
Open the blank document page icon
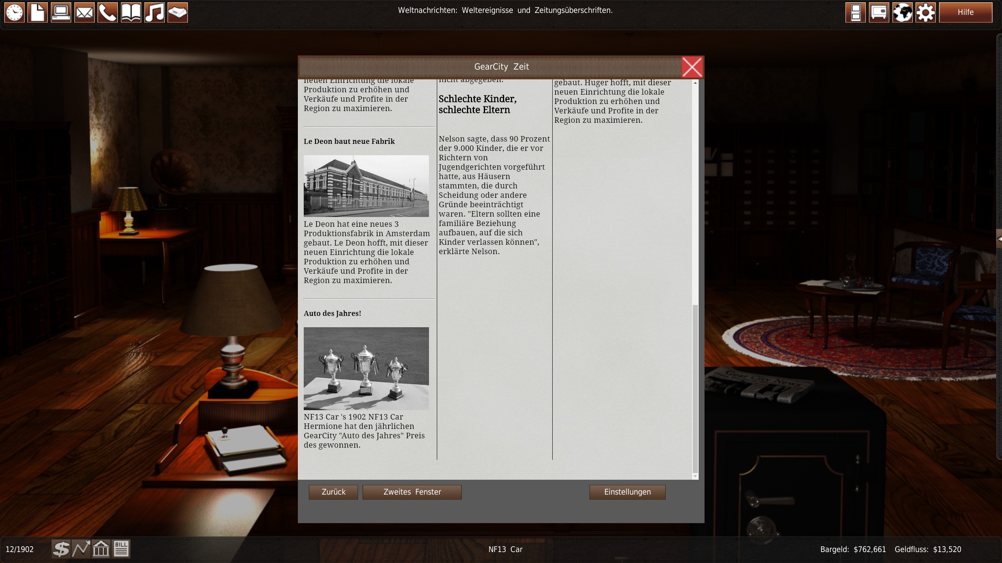click(x=38, y=13)
